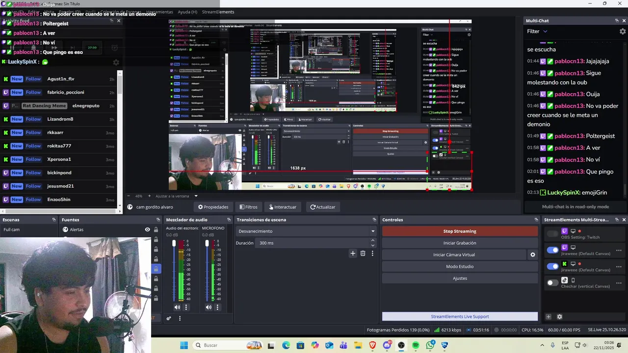The height and width of the screenshot is (353, 628).
Task: Open audio mixer advanced settings gear
Action: (x=169, y=318)
